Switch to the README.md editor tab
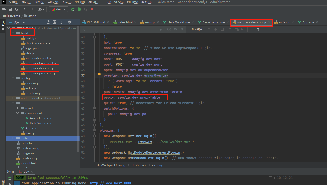The height and width of the screenshot is (185, 327). [x=96, y=22]
